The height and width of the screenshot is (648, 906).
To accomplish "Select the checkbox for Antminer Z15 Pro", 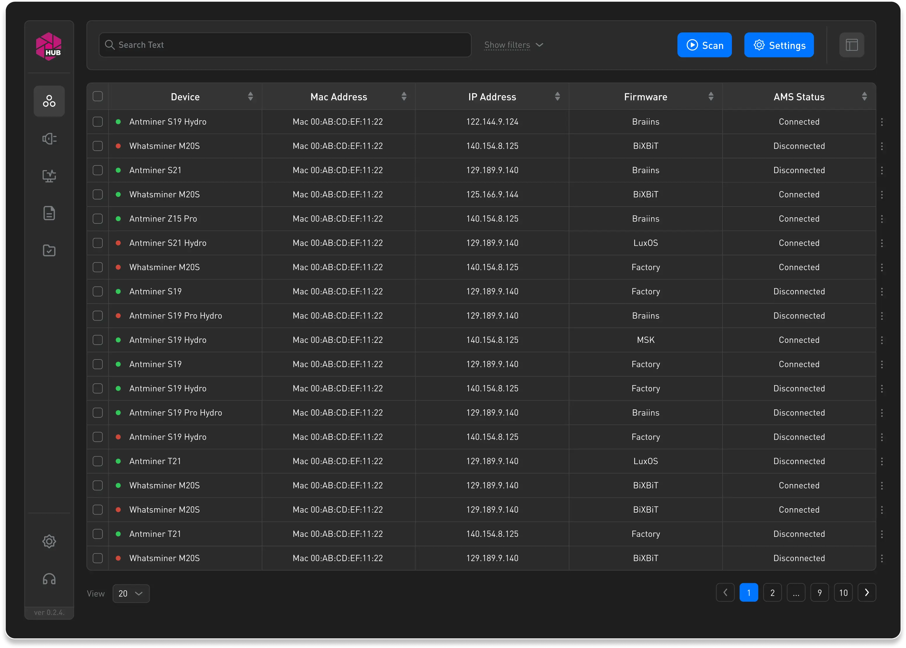I will click(x=98, y=218).
